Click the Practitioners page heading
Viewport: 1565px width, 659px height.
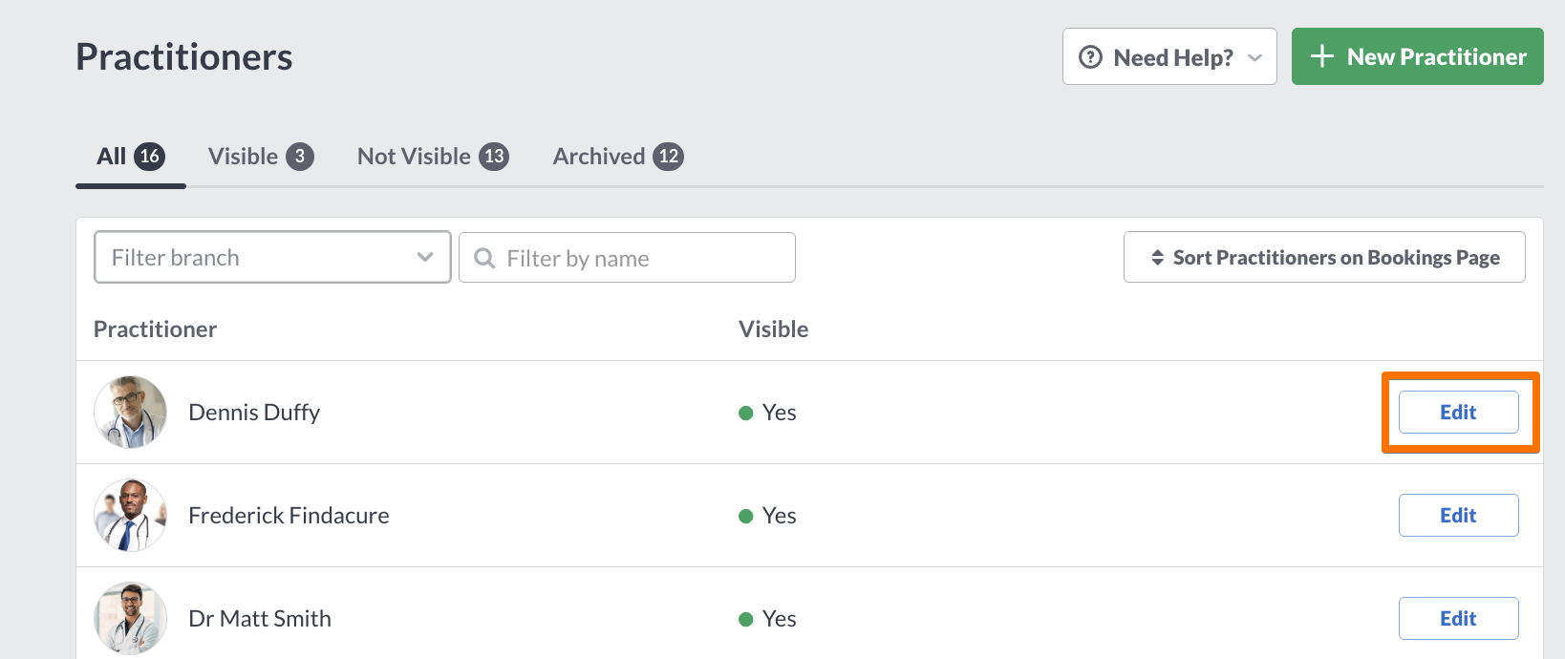184,57
